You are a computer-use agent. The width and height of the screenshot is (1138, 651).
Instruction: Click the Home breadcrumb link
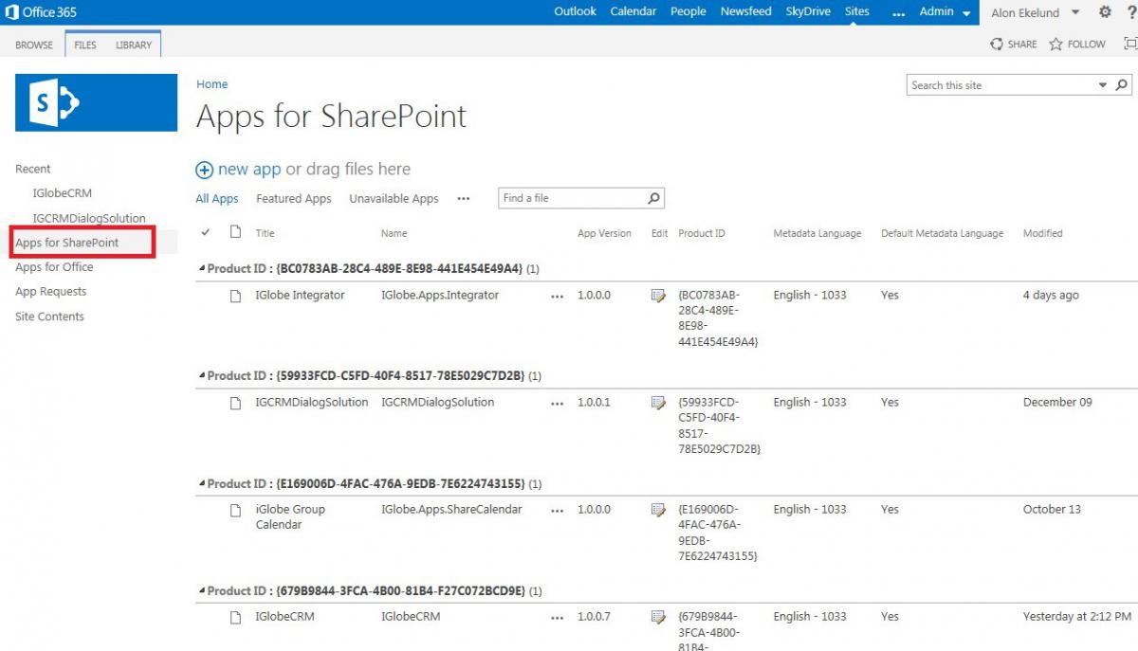212,84
